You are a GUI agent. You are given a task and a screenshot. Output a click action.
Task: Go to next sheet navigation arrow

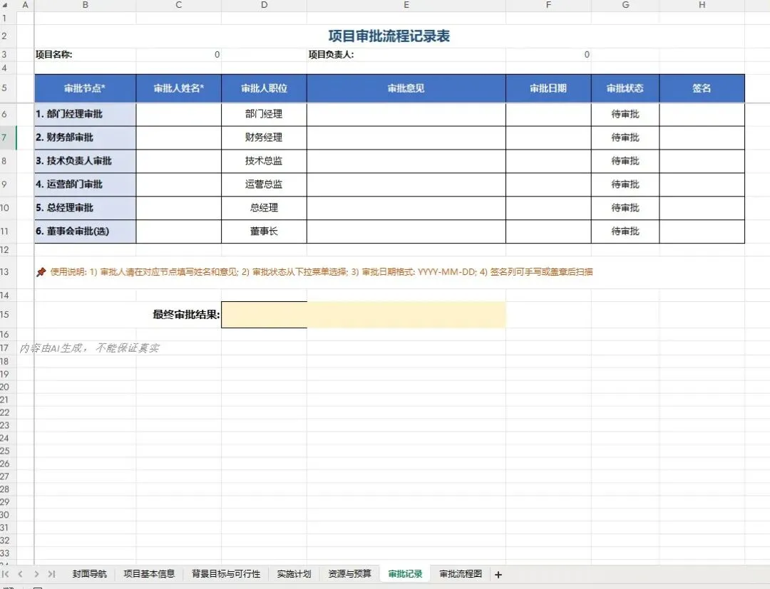pos(36,574)
